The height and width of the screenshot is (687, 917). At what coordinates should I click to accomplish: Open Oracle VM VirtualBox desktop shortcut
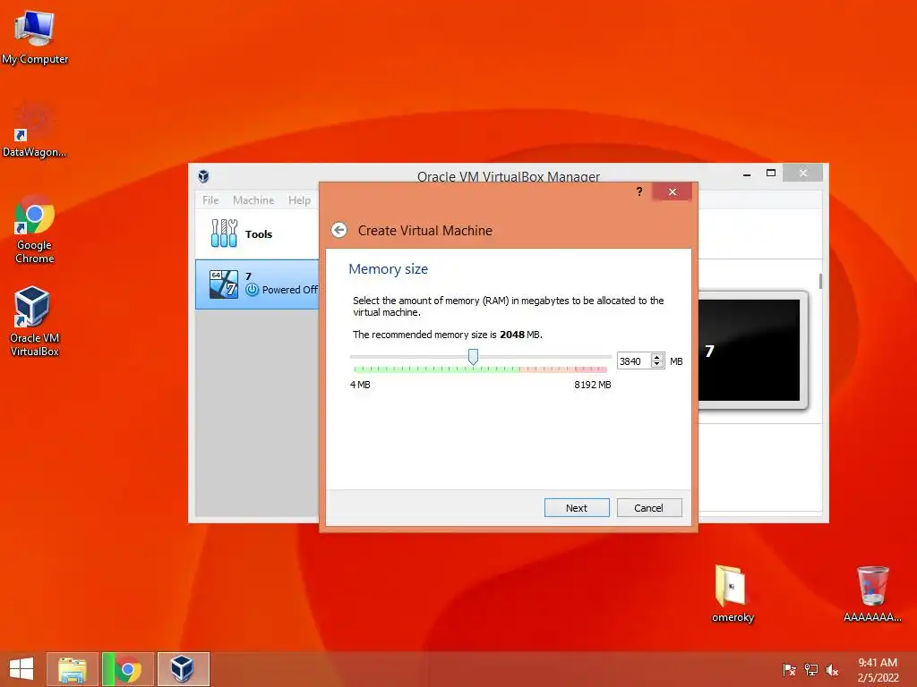click(35, 321)
